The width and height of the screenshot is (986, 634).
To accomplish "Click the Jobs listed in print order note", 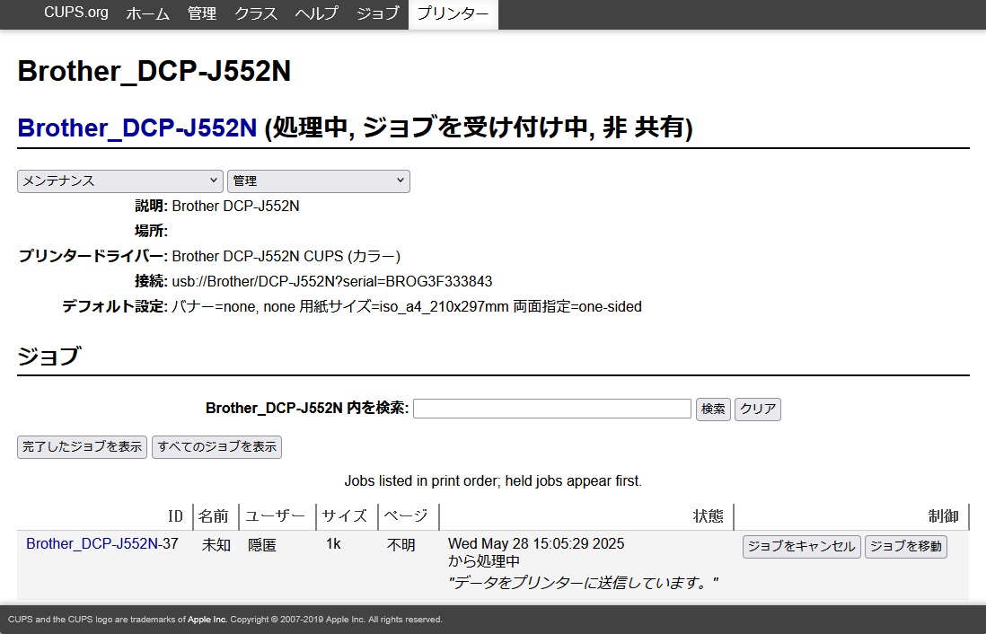I will pyautogui.click(x=493, y=482).
